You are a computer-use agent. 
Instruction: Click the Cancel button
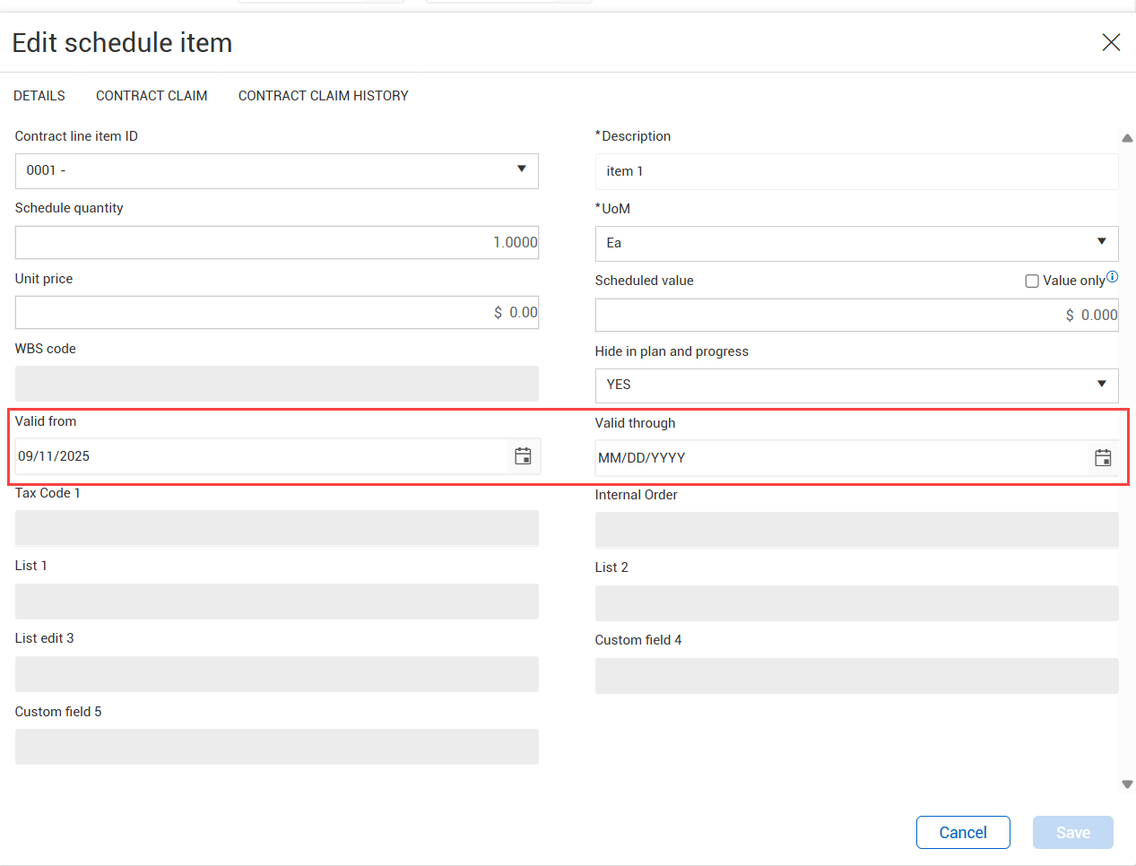pos(963,832)
